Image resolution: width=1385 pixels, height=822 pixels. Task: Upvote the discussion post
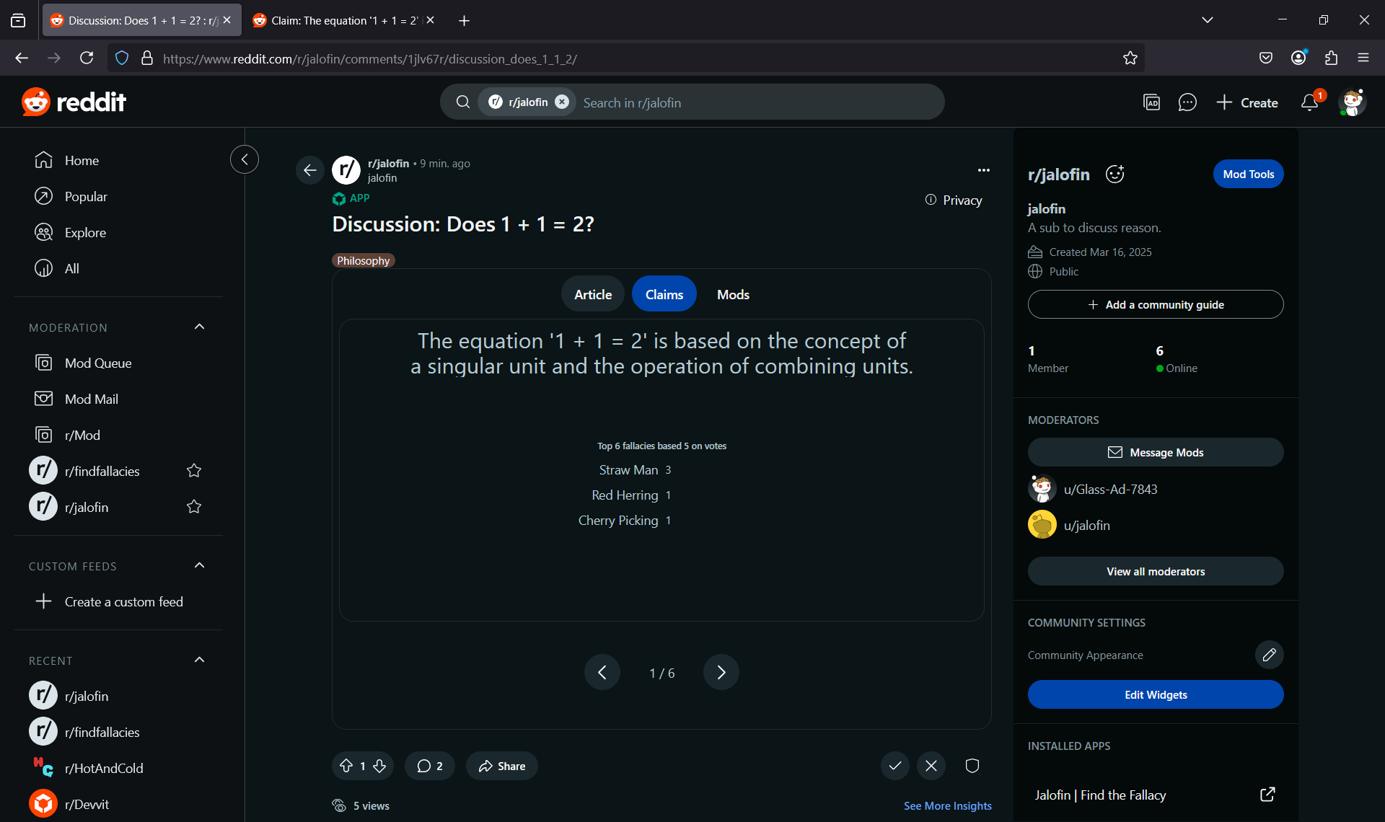(346, 766)
